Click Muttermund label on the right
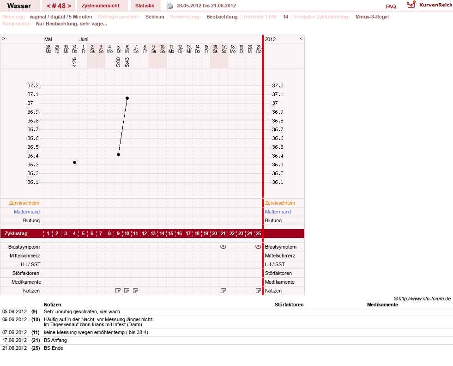 pos(278,212)
